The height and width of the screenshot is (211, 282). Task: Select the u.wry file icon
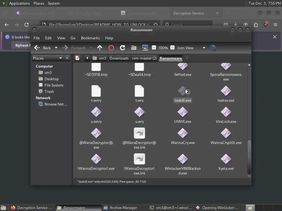click(139, 112)
